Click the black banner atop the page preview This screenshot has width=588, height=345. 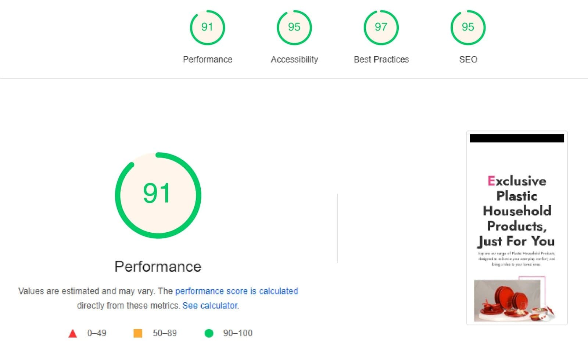click(x=517, y=138)
